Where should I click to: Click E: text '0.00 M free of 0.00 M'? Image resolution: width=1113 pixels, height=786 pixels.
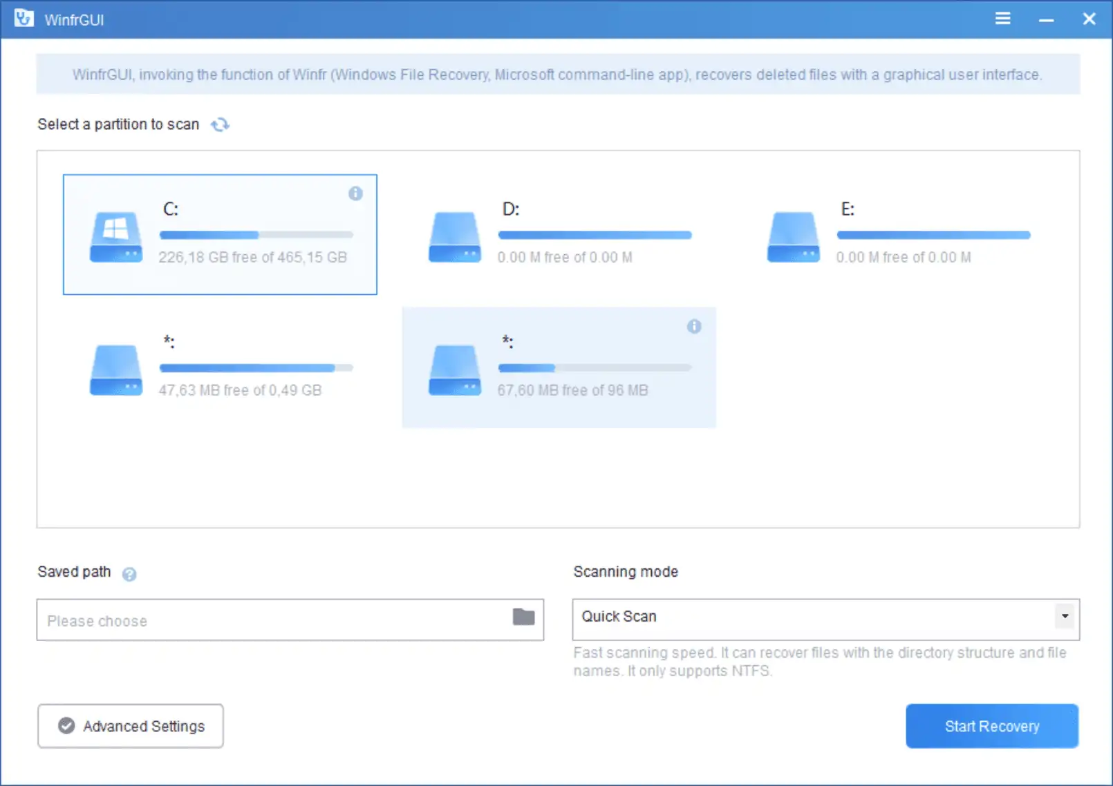click(904, 257)
